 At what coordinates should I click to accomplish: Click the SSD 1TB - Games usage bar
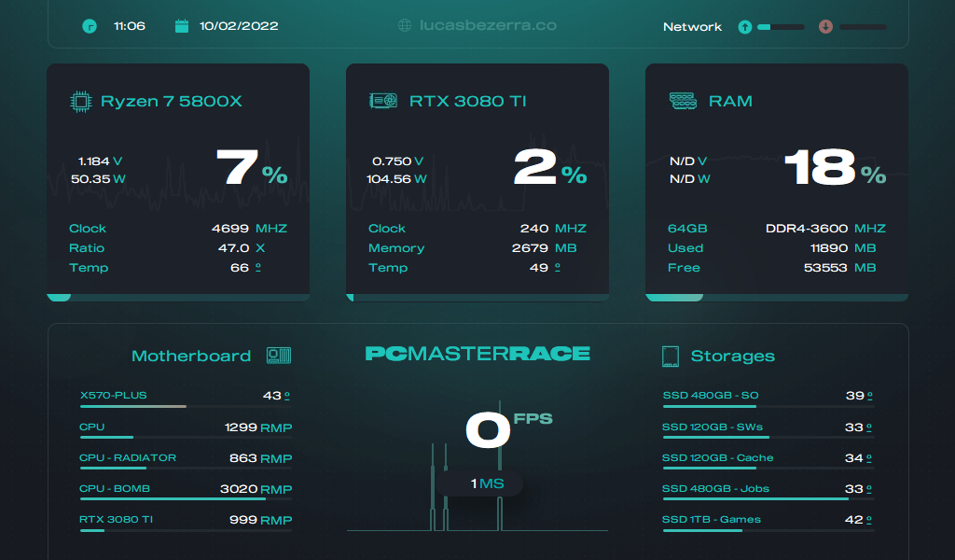pos(768,530)
